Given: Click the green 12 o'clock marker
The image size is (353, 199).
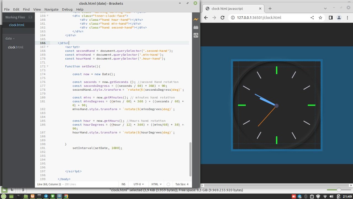Looking at the screenshot, I should point(277,70).
